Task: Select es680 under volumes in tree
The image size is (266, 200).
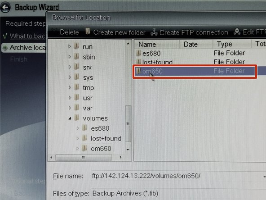Action: point(100,128)
